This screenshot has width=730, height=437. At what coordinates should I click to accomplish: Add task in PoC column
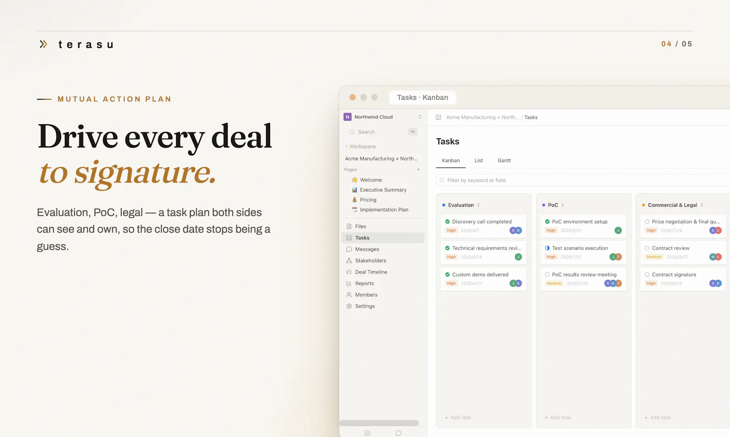click(558, 418)
